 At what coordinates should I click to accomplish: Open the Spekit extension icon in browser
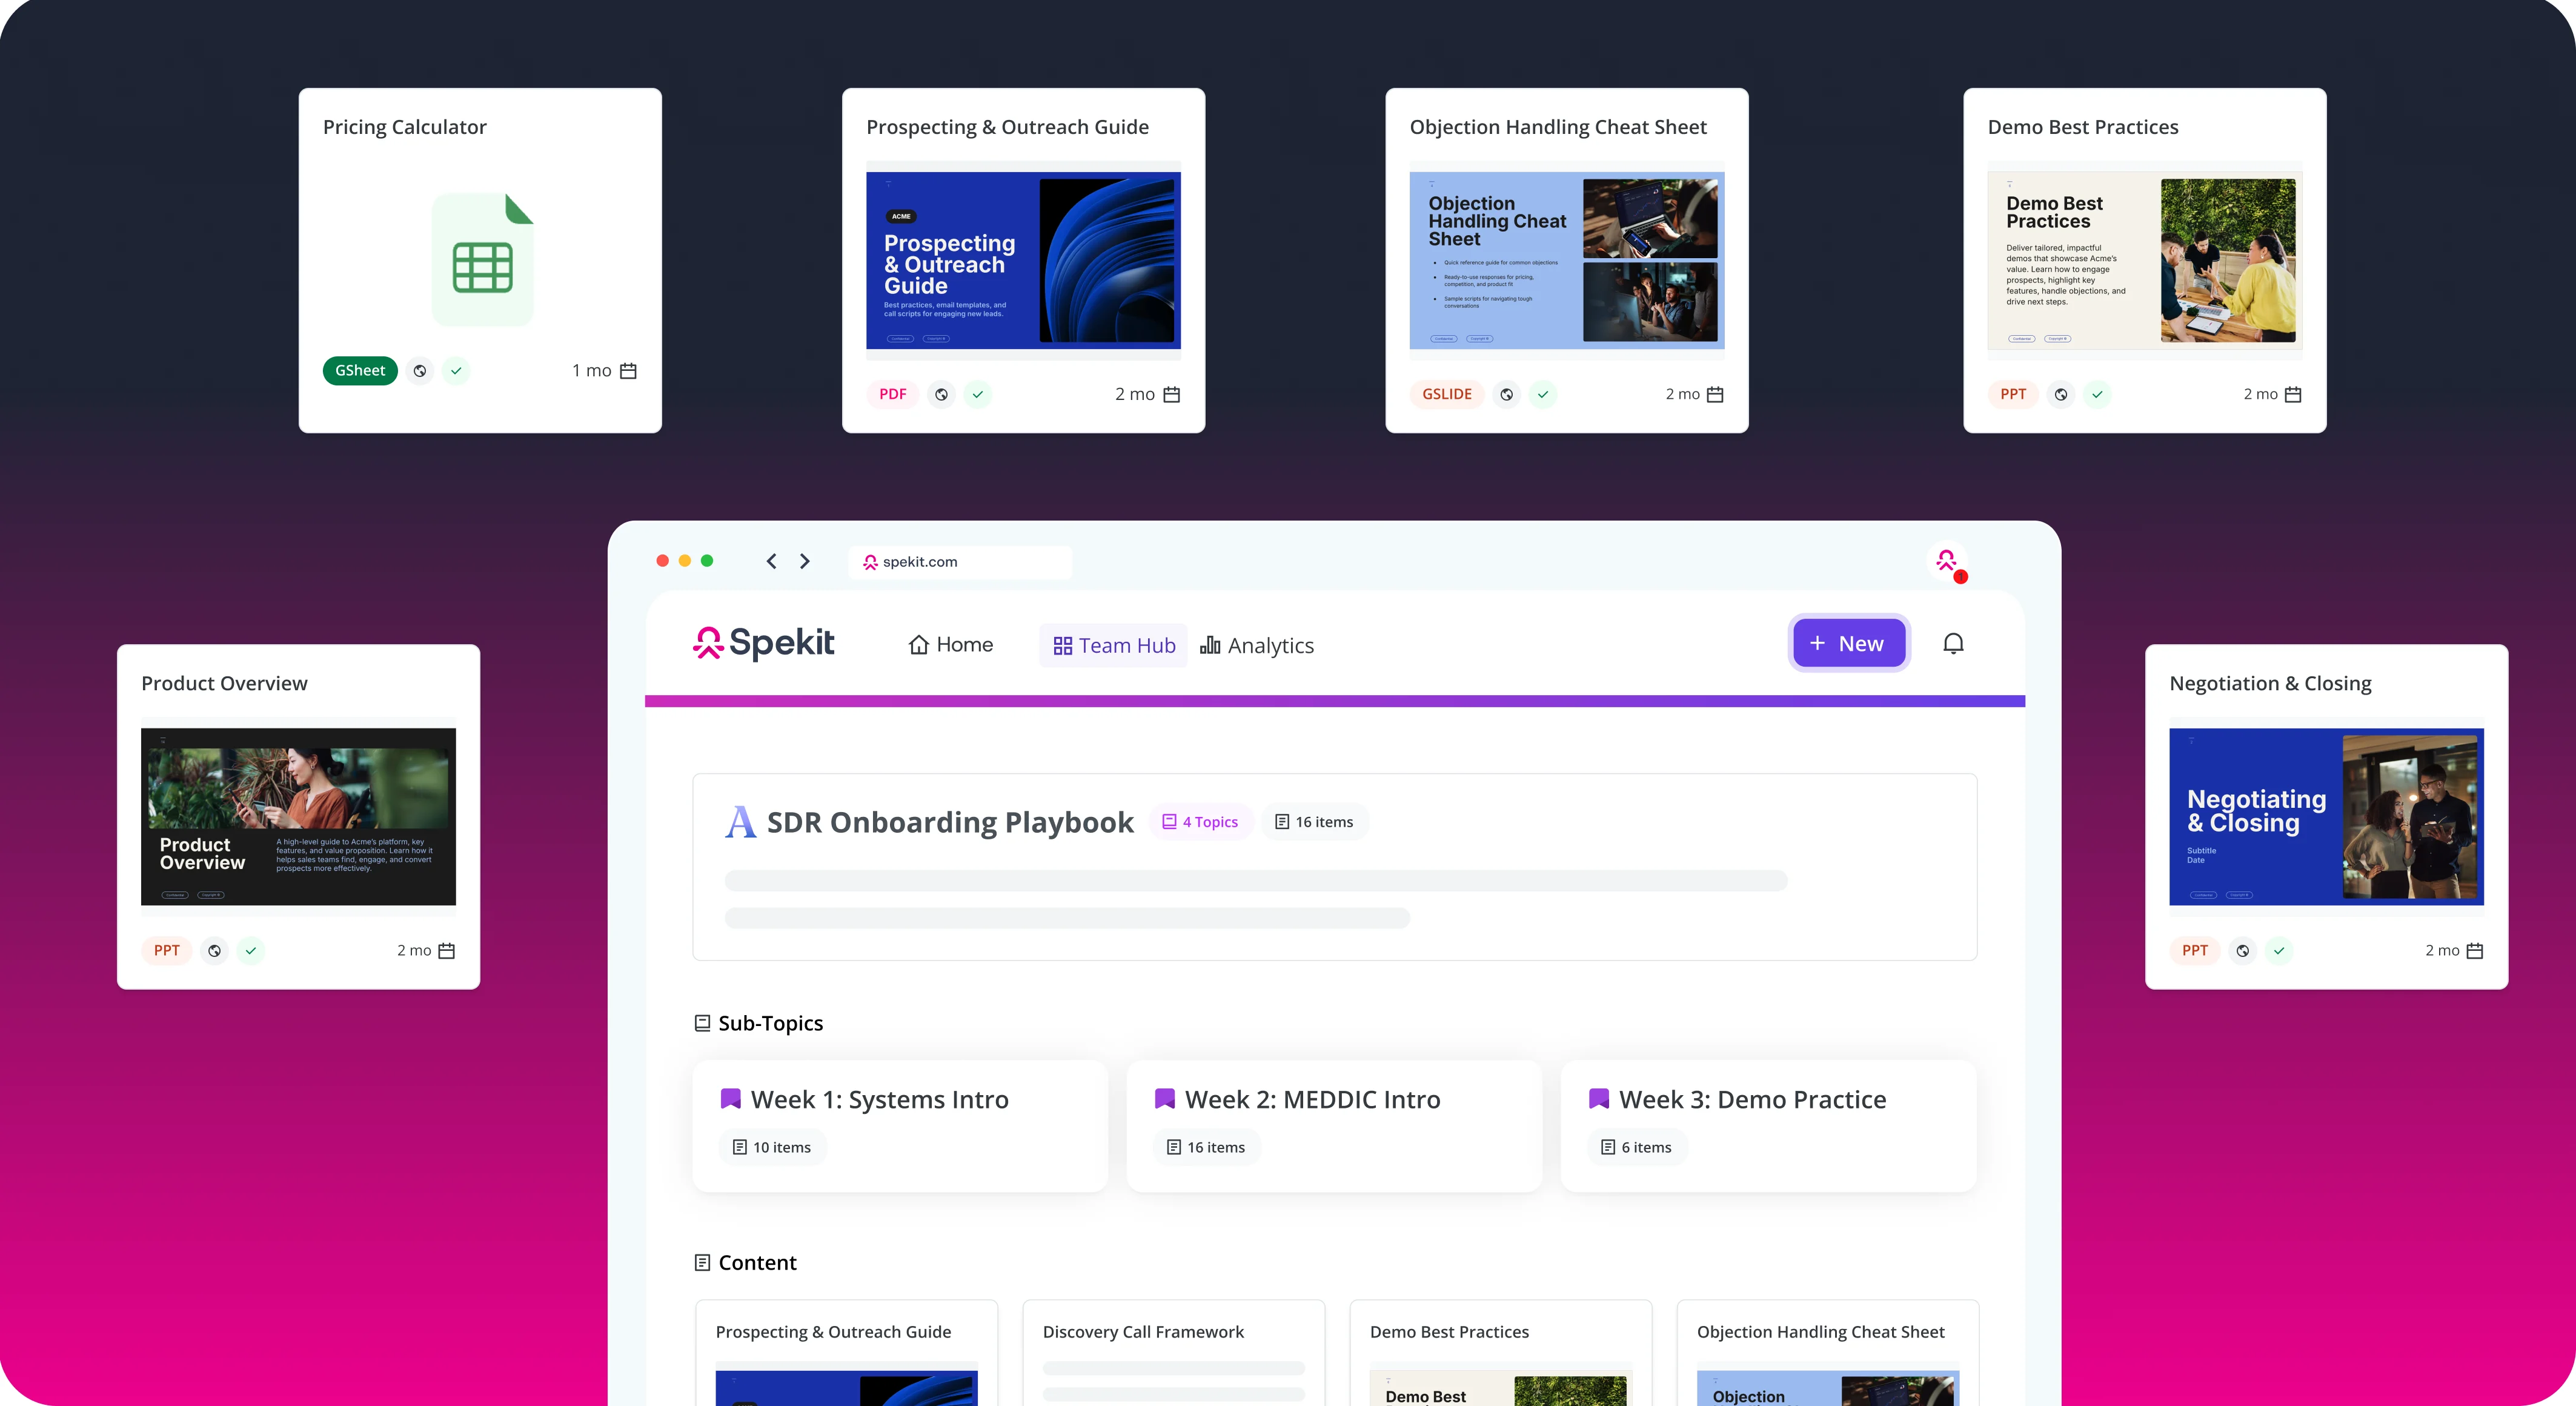click(1947, 562)
